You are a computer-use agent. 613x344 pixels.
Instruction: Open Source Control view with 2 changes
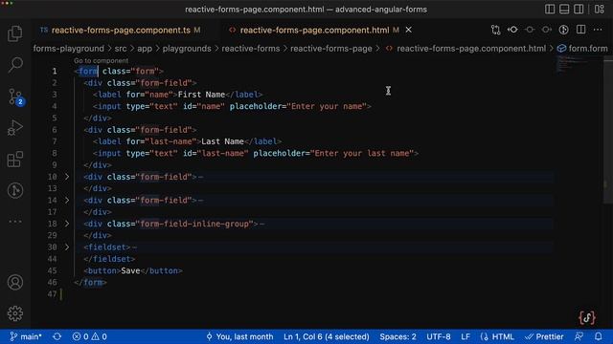coord(15,97)
